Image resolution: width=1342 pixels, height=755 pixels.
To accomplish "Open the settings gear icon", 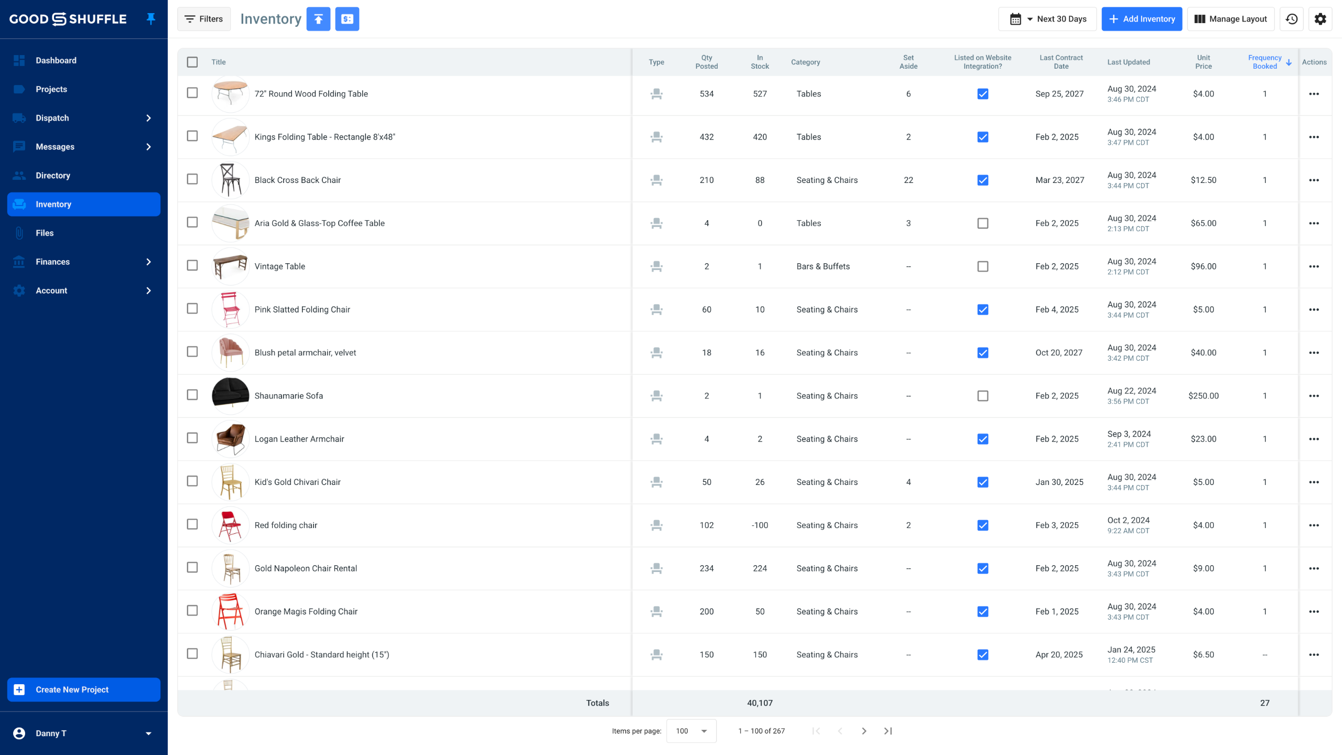I will (x=1320, y=19).
